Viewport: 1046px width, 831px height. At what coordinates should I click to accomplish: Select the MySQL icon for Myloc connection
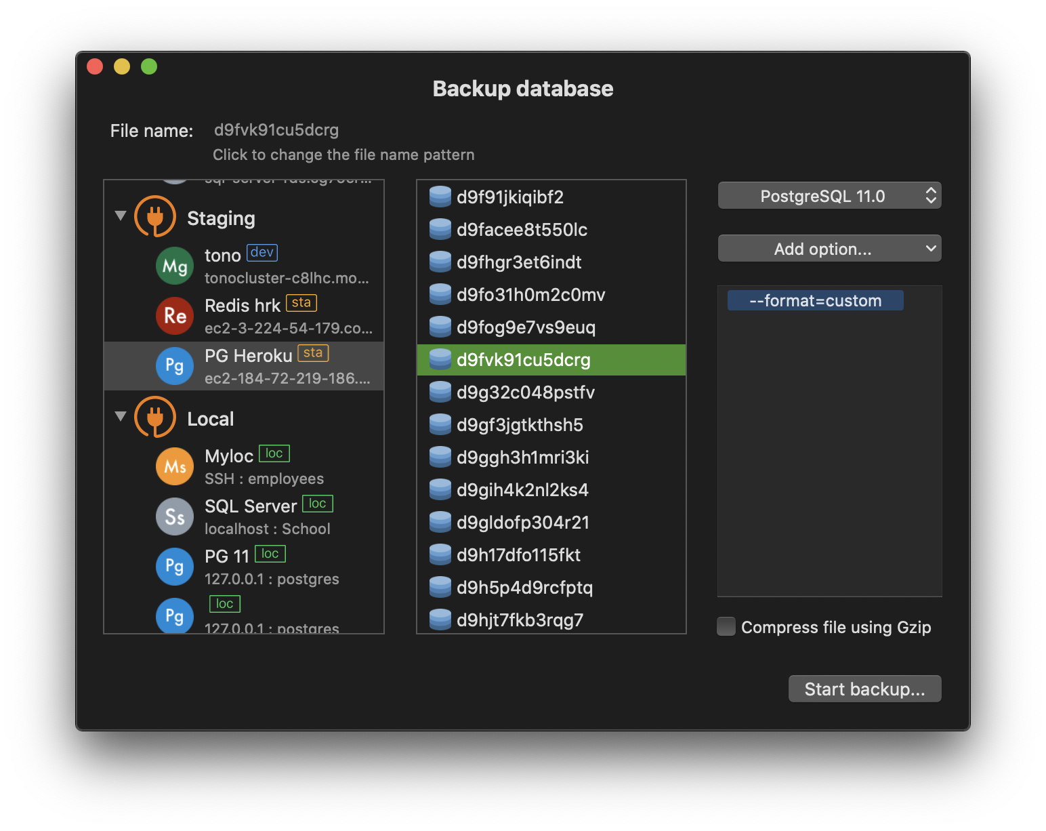174,466
